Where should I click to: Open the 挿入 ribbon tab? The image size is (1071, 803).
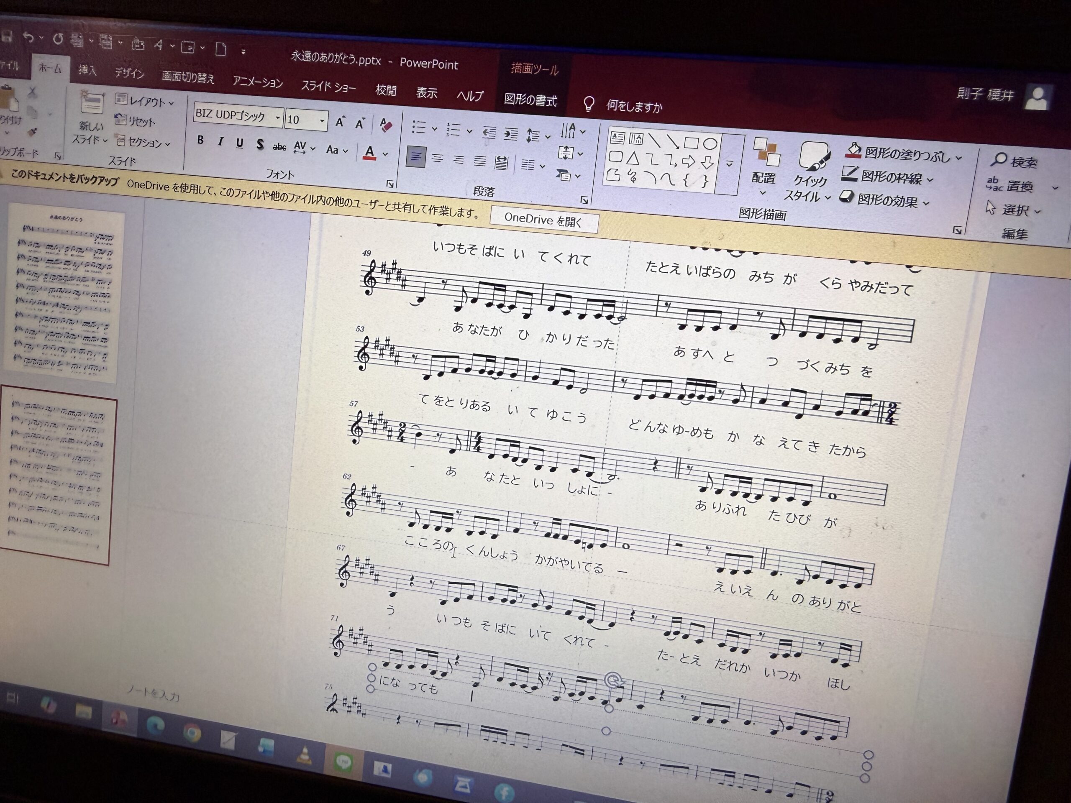click(x=87, y=71)
